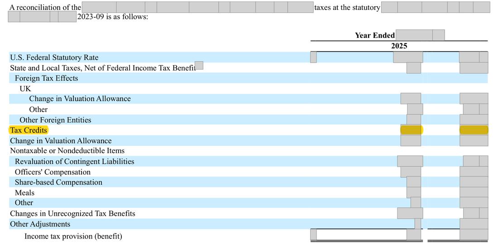
Task: Select 'A reconciliation of the' intro text
Action: tap(45, 7)
